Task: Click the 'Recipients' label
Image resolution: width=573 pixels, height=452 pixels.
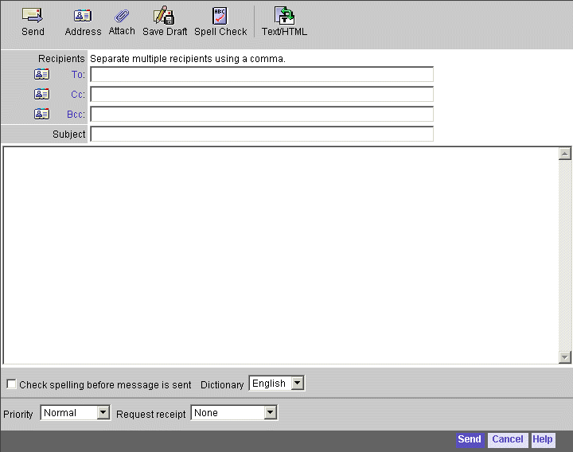Action: pos(61,58)
